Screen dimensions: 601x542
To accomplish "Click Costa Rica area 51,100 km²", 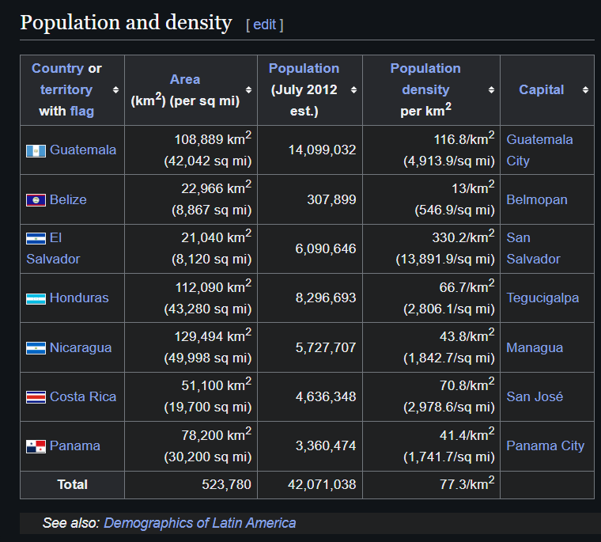I will click(x=216, y=385).
